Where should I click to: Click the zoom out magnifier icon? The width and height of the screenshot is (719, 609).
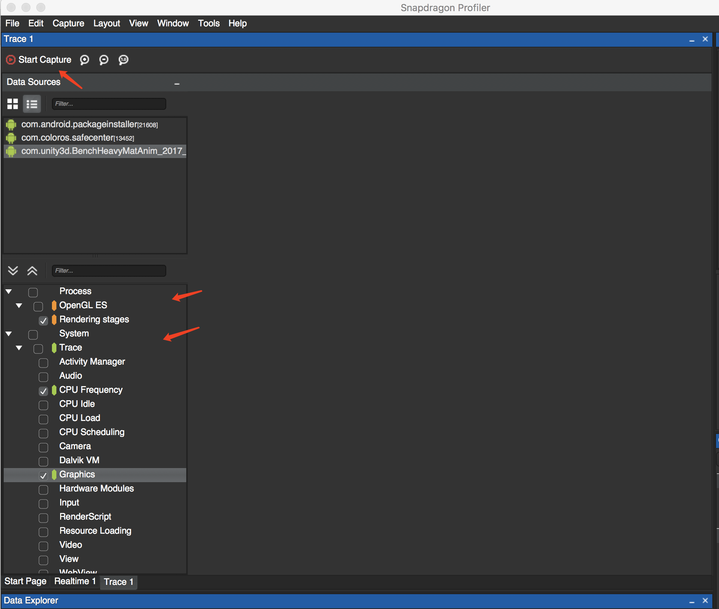[104, 60]
